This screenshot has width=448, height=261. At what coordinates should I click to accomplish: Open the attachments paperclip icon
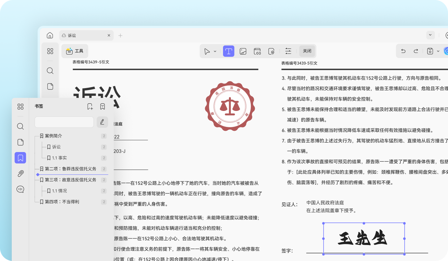(20, 174)
